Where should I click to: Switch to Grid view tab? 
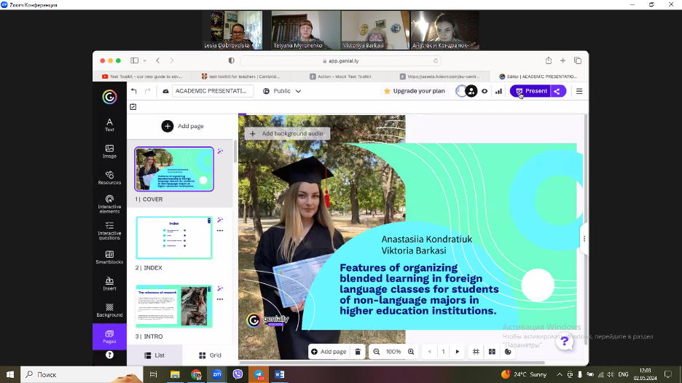[207, 355]
